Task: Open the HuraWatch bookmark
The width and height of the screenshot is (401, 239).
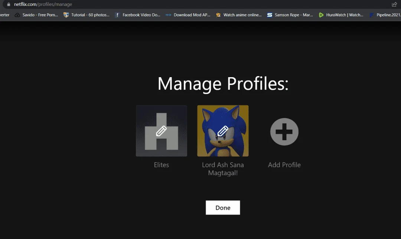Action: pos(341,15)
